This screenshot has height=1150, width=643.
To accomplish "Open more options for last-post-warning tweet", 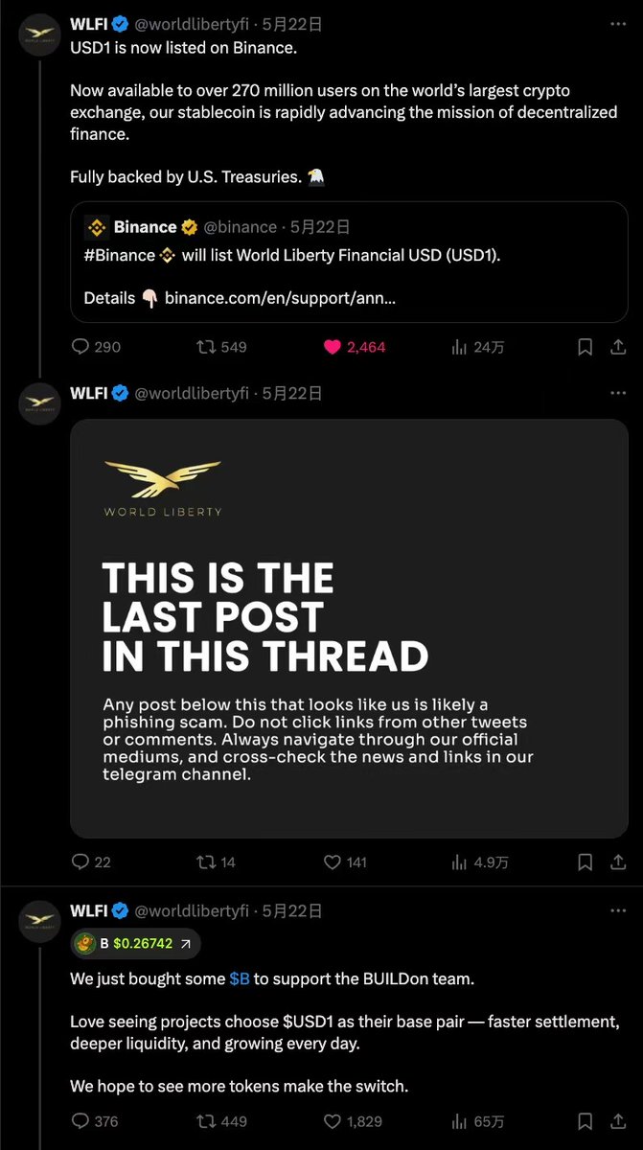I will (x=618, y=393).
